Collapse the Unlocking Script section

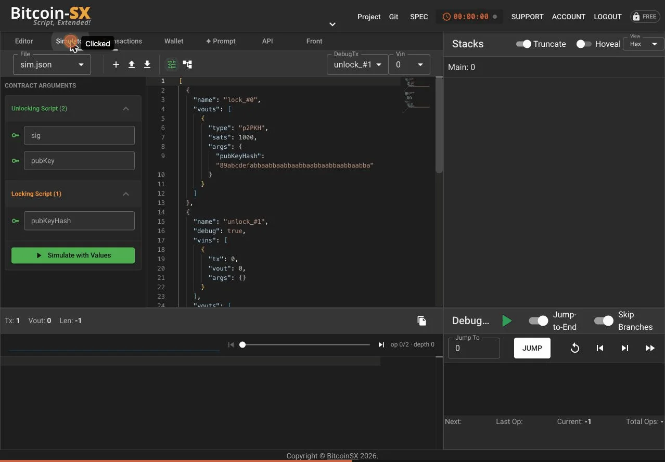[x=125, y=109]
